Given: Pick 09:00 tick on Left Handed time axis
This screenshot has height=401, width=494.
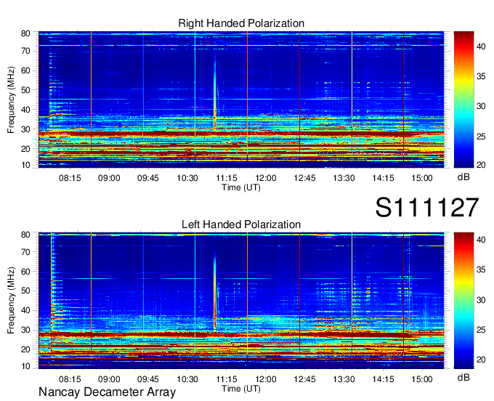Looking at the screenshot, I should pos(109,379).
